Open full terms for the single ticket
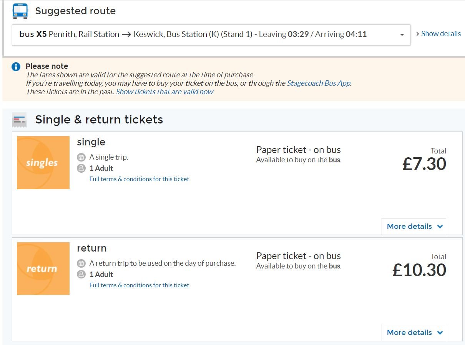Screen dimensions: 465x345 pyautogui.click(x=139, y=179)
